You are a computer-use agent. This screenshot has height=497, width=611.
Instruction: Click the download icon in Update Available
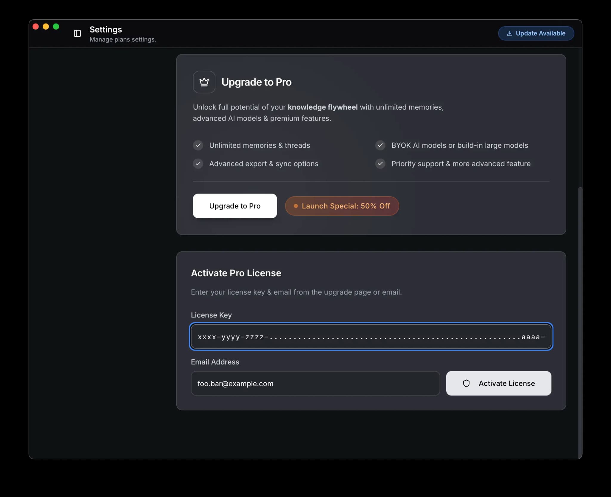(510, 33)
